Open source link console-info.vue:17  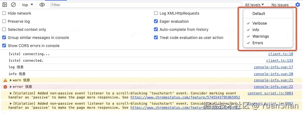coord(273,67)
